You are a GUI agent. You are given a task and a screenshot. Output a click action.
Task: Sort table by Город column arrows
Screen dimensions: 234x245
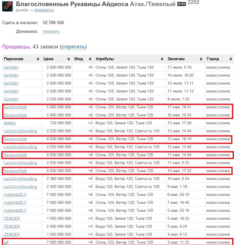coord(231,59)
